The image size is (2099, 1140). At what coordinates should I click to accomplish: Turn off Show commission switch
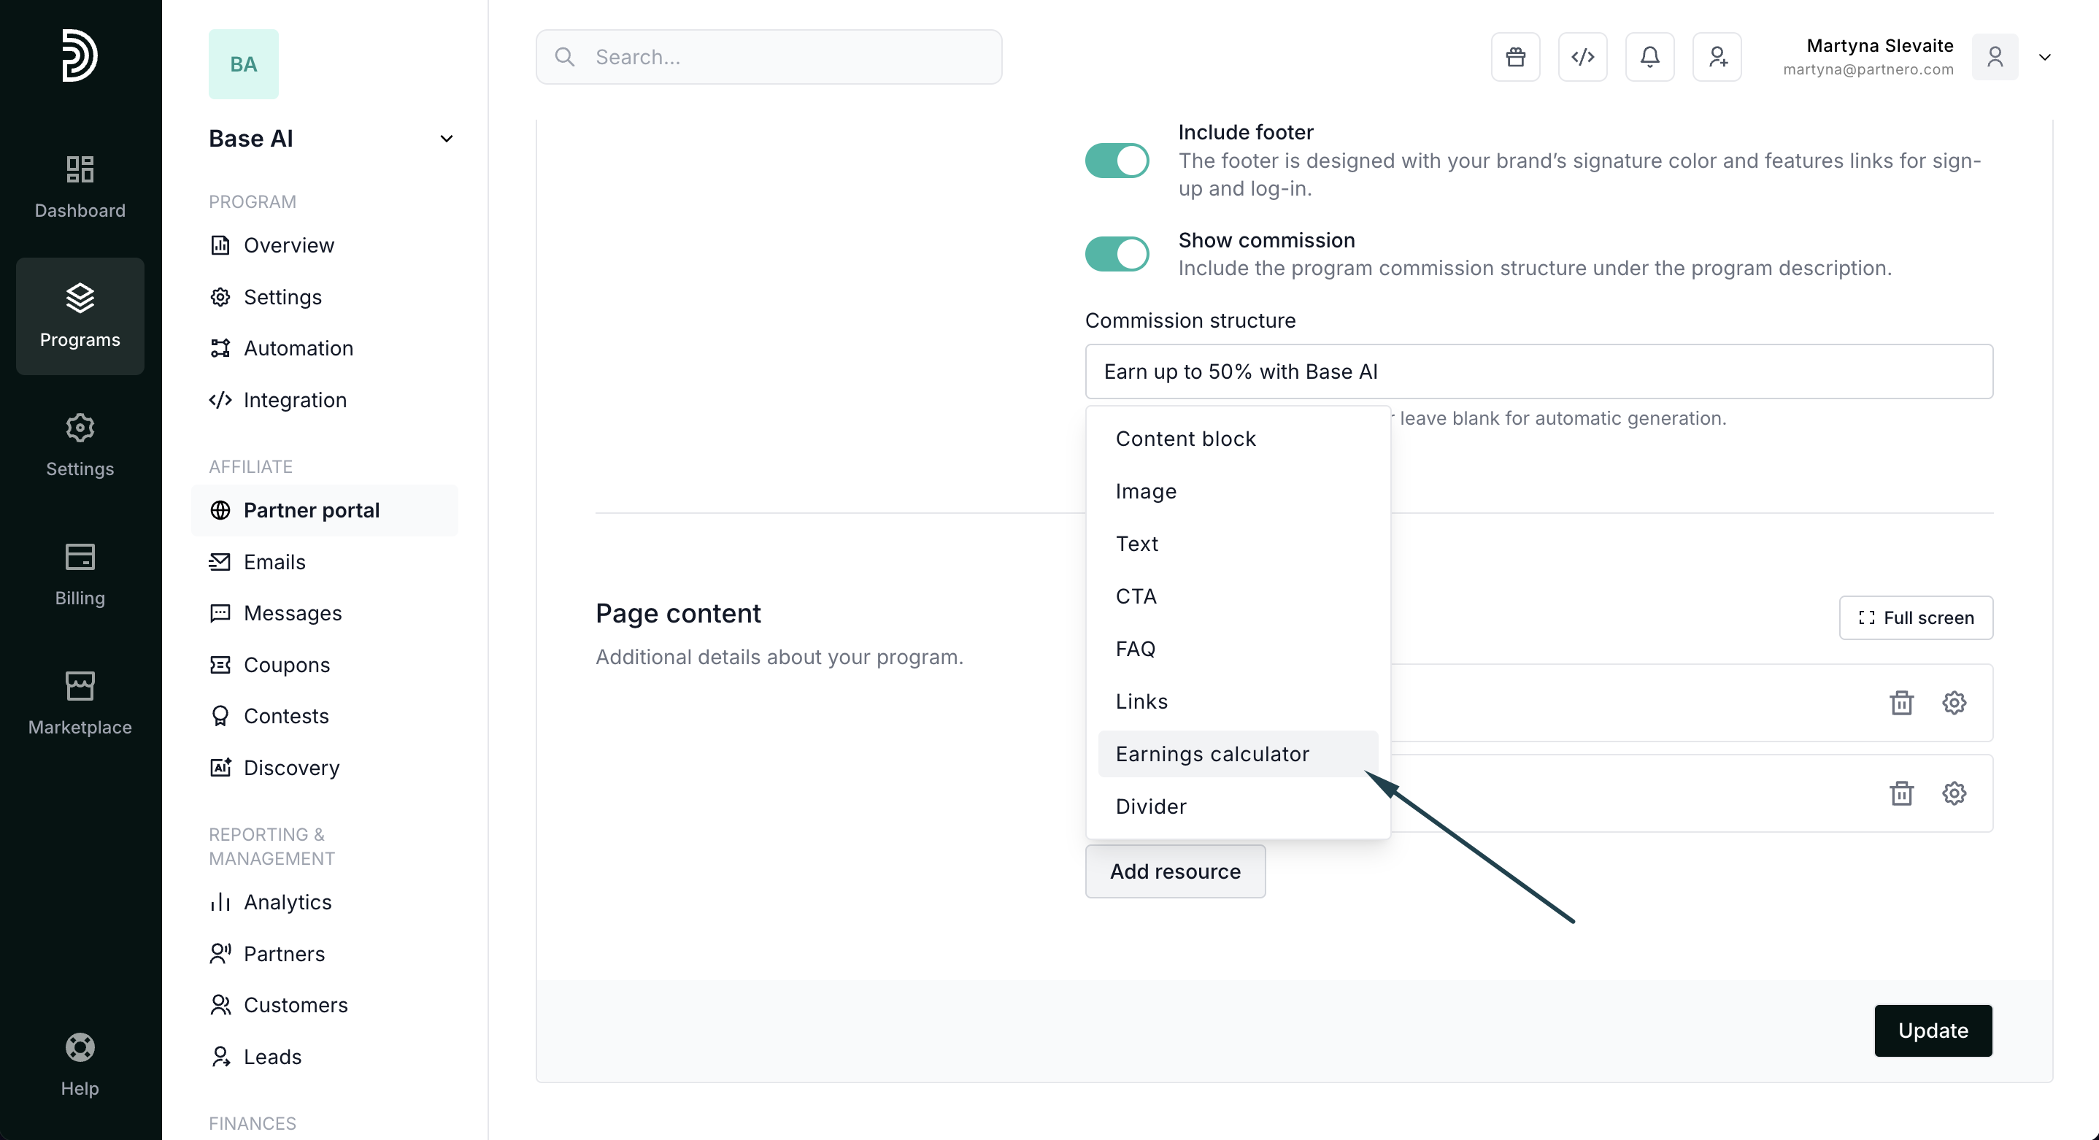coord(1117,254)
